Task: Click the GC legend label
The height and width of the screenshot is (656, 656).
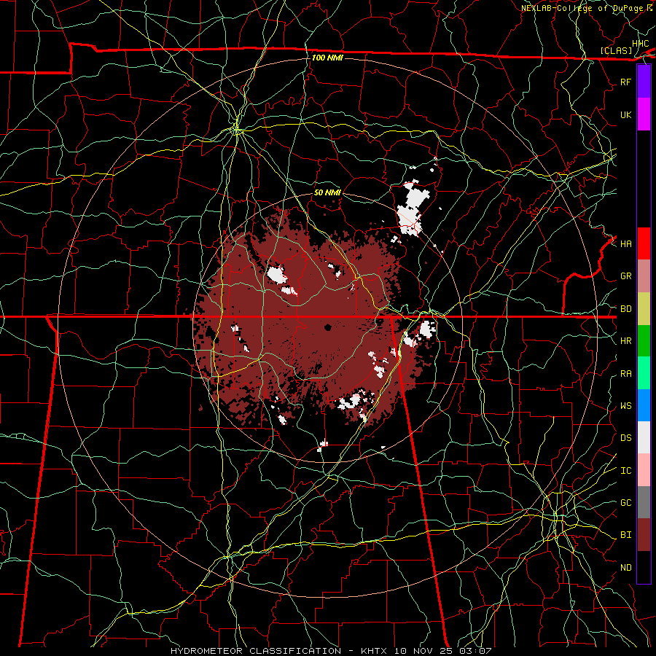Action: point(626,502)
